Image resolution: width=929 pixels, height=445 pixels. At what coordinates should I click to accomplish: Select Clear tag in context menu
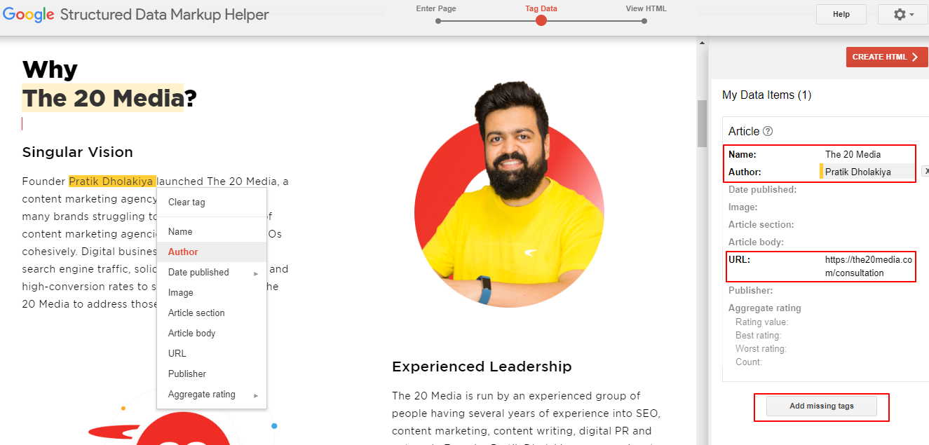pyautogui.click(x=212, y=203)
